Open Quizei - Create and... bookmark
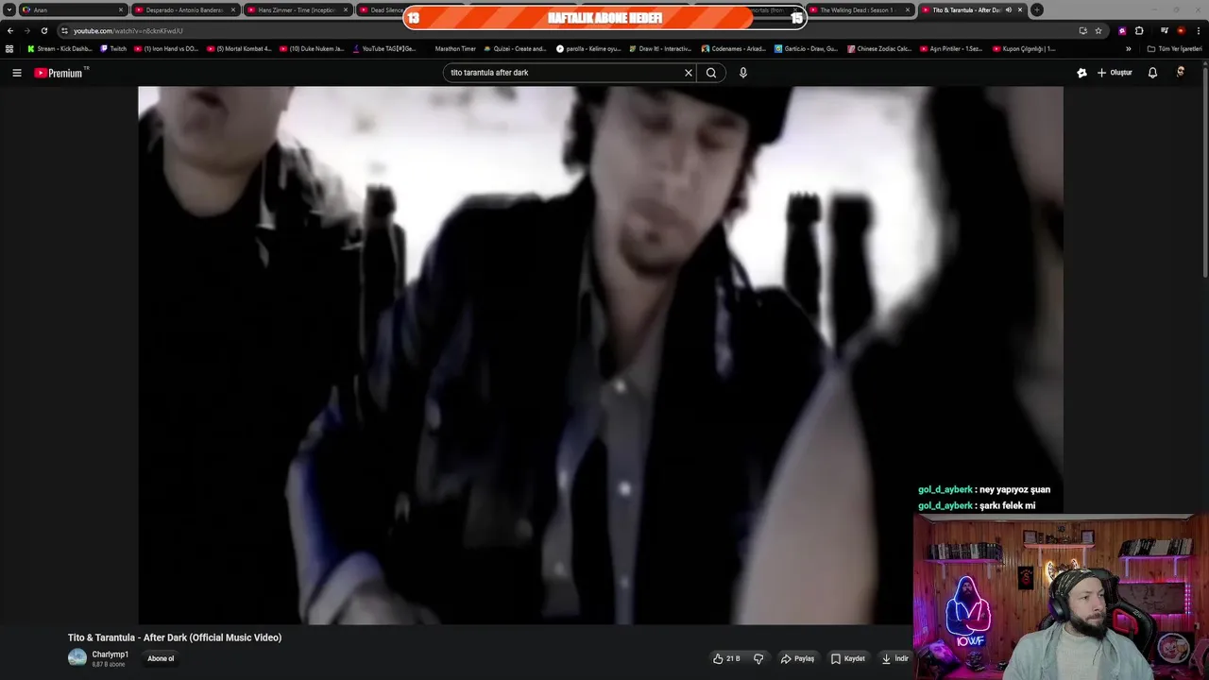1209x680 pixels. (x=515, y=49)
